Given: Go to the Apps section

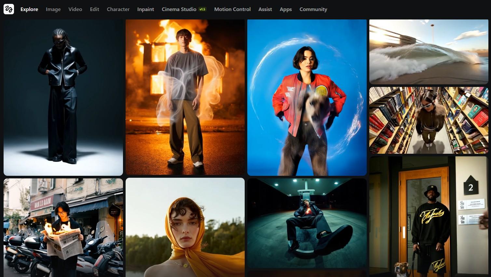Looking at the screenshot, I should pyautogui.click(x=286, y=9).
